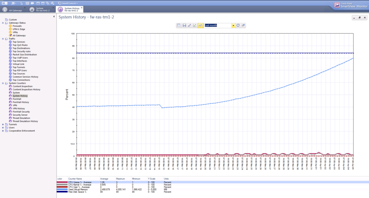369x198 pixels.
Task: Open the main application menu button
Action: [x=4, y=3]
